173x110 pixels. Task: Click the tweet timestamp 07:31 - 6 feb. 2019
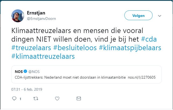27,89
